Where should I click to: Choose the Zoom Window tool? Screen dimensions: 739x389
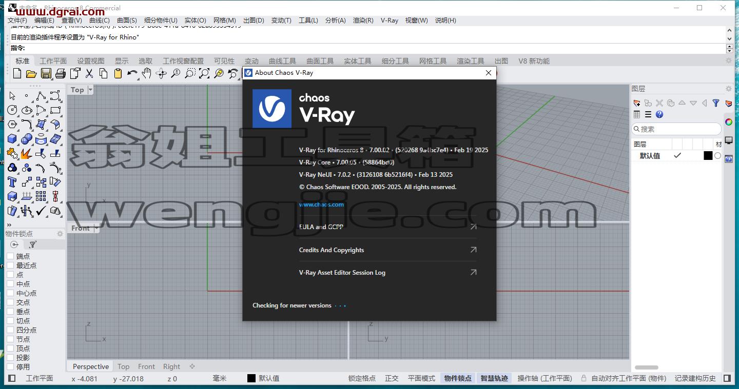190,73
